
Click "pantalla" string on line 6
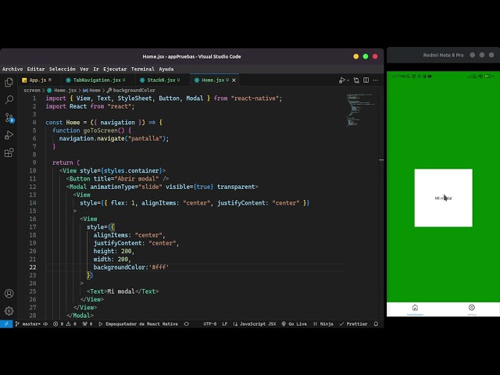(x=145, y=138)
